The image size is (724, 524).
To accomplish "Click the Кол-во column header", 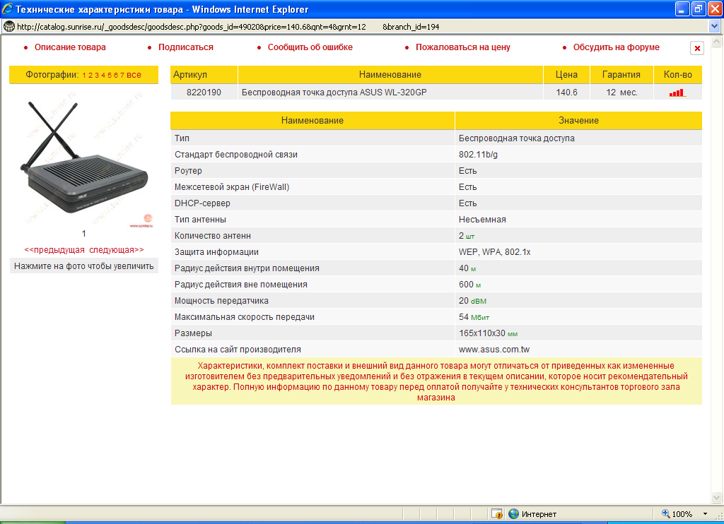I will coord(678,75).
